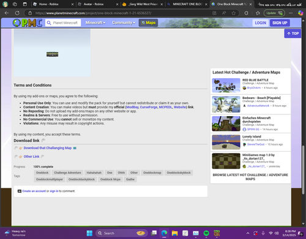Reload the page with the refresh icon
Viewport: 306px width, 239px height.
17,13
